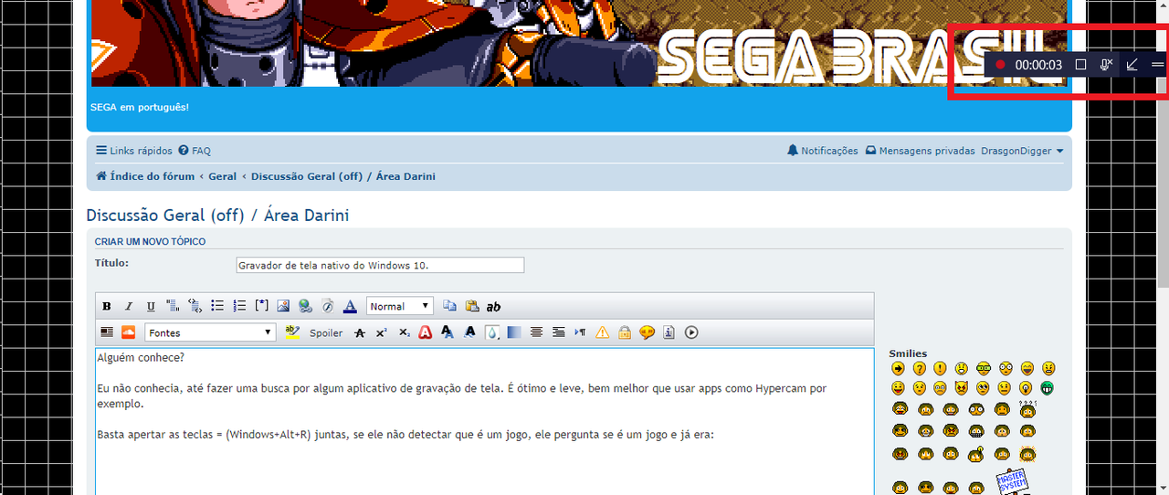Insert the red devil smiley
The image size is (1169, 495).
[x=962, y=387]
